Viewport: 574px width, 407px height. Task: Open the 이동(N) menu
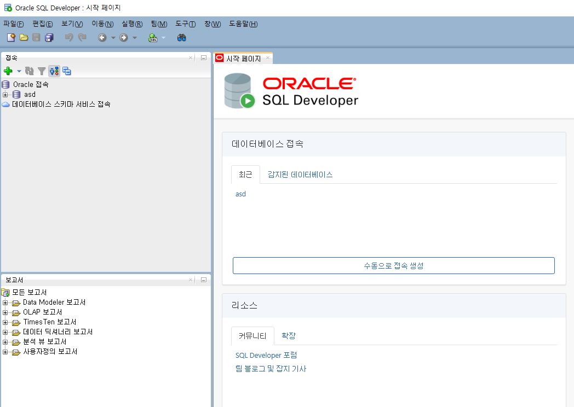pos(102,24)
